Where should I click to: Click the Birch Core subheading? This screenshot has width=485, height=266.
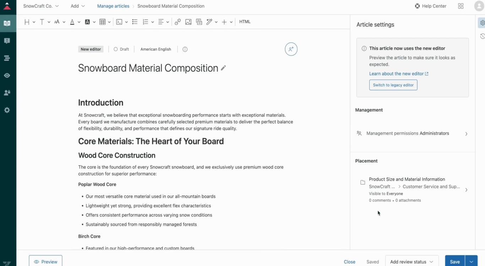click(89, 236)
